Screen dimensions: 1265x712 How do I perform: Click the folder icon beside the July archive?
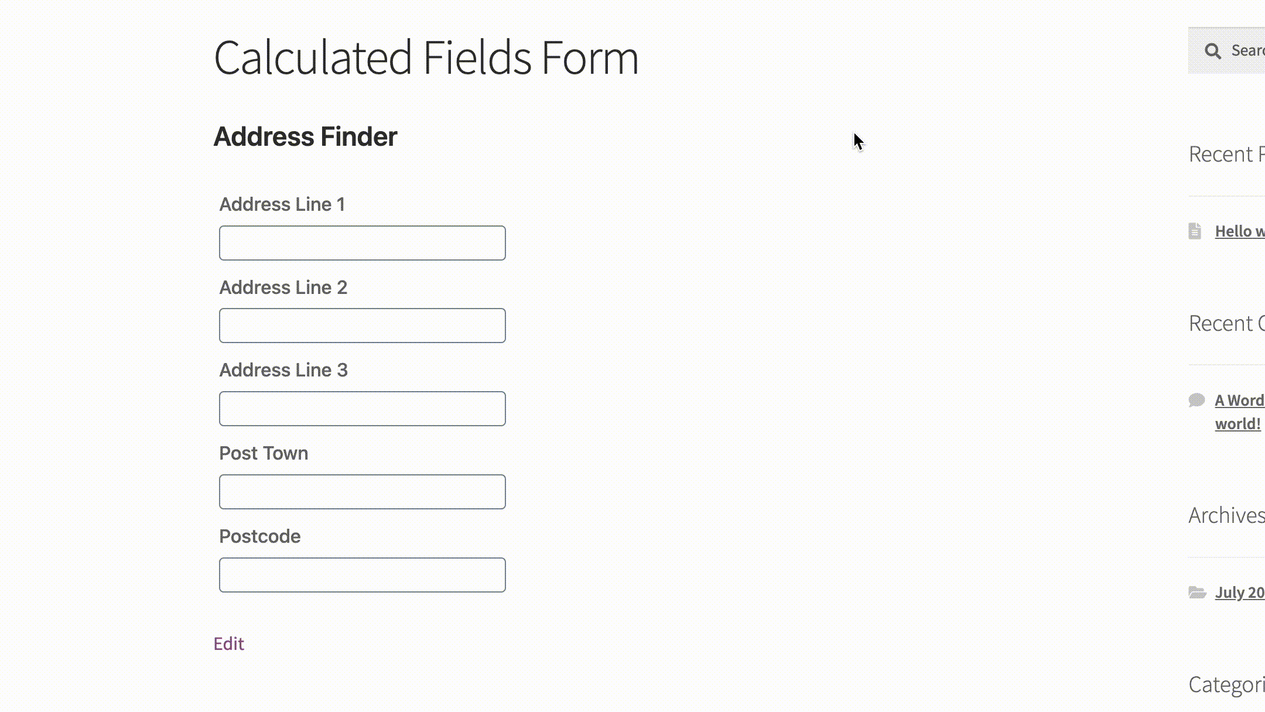tap(1196, 593)
